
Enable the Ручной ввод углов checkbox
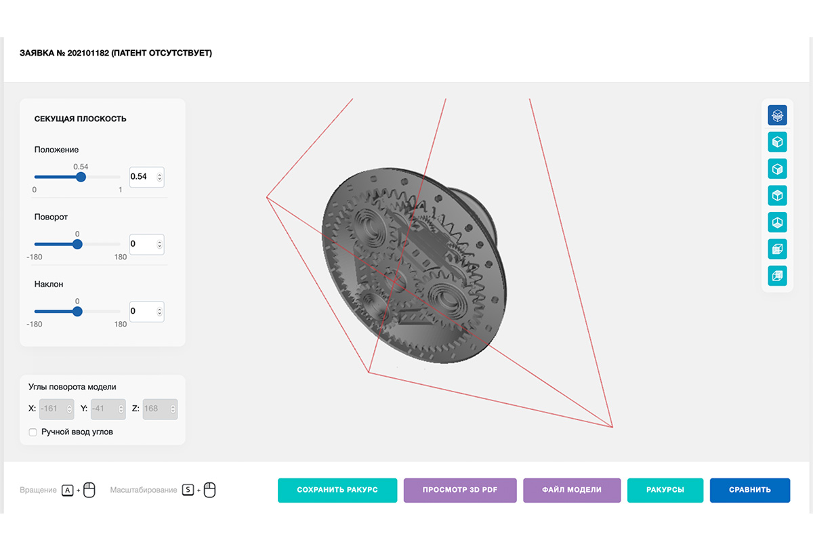point(33,432)
